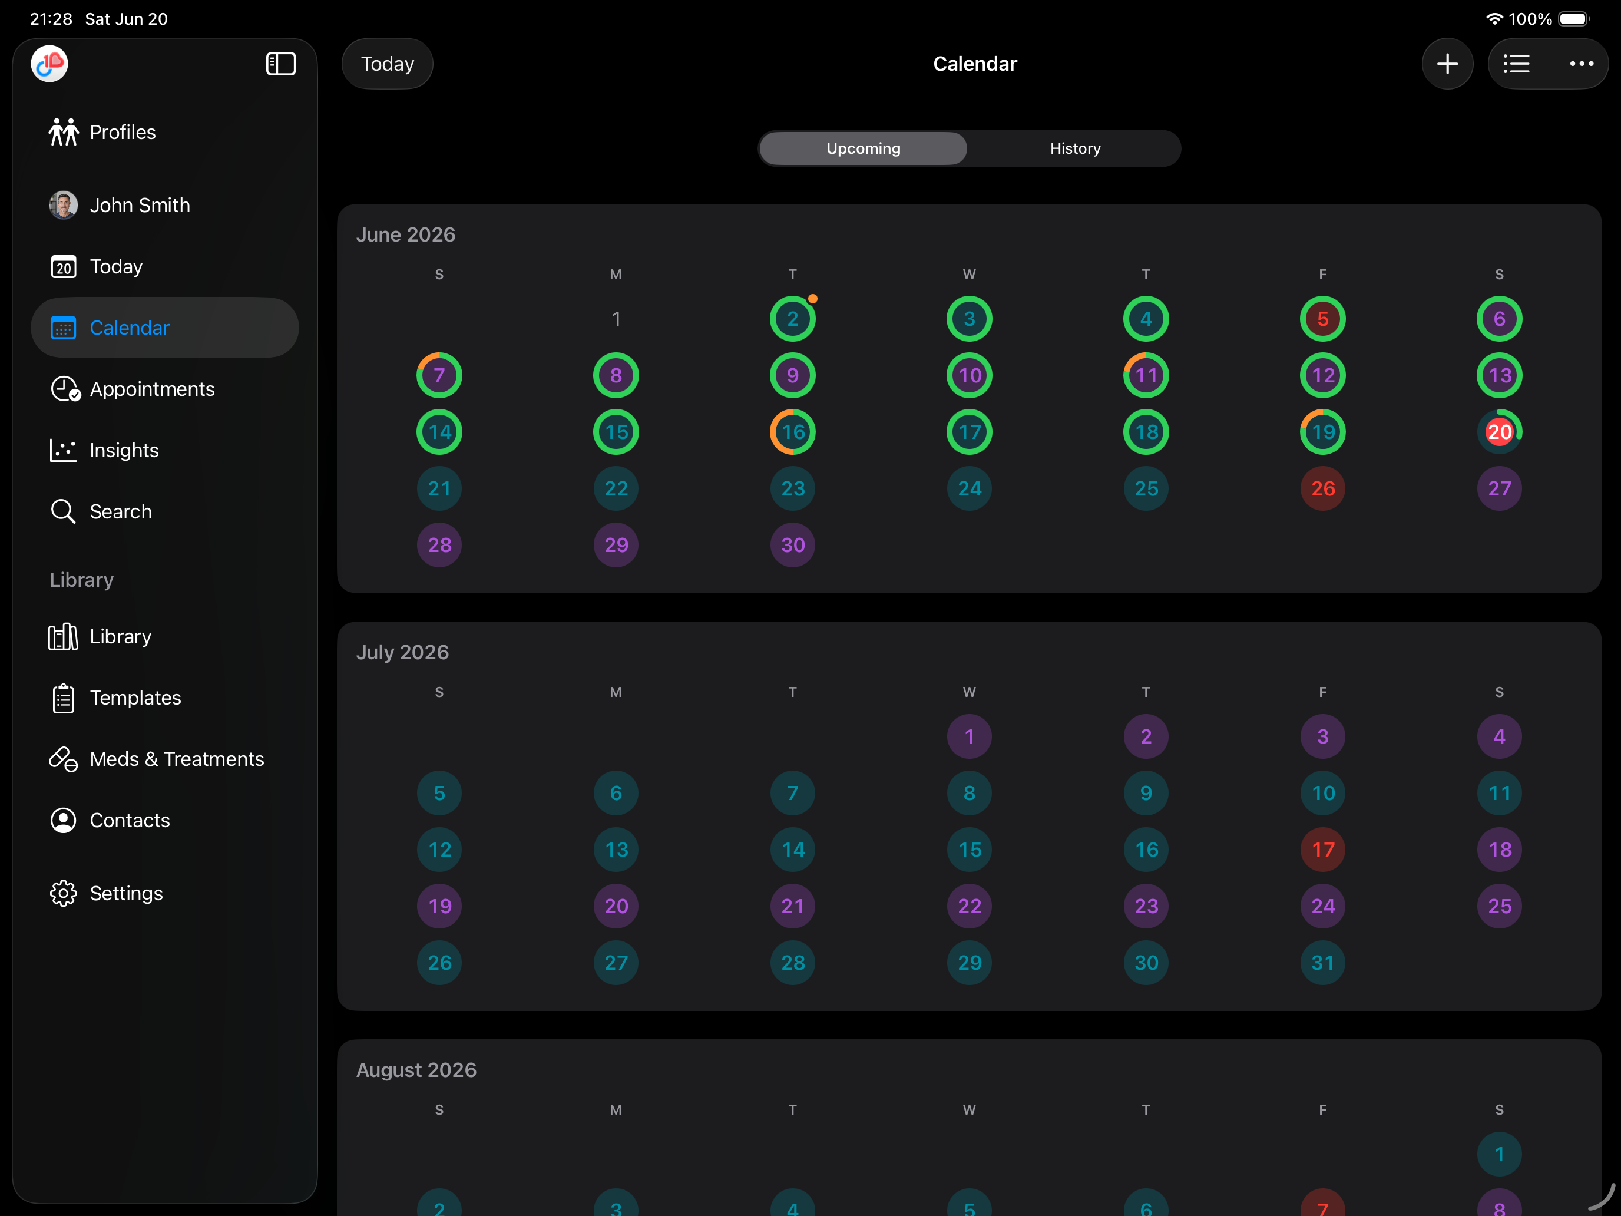Open Appointments from the sidebar

(164, 388)
